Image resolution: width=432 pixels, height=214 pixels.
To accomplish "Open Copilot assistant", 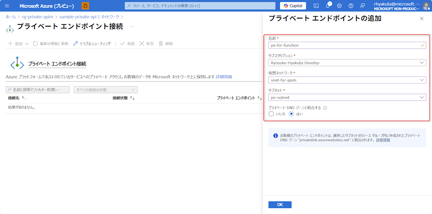I will [x=293, y=6].
